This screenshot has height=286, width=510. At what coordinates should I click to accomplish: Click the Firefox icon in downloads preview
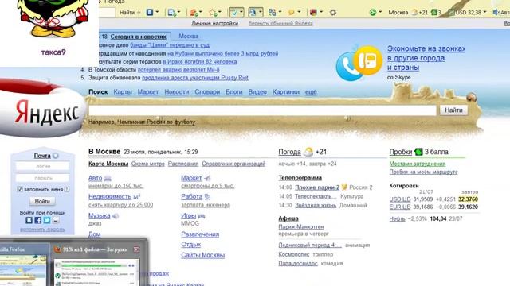coord(57,249)
